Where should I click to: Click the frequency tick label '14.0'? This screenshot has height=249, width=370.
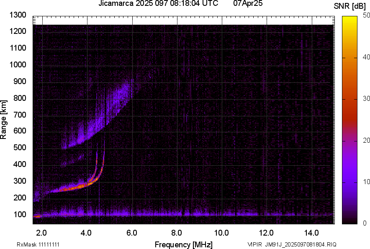[311, 233]
